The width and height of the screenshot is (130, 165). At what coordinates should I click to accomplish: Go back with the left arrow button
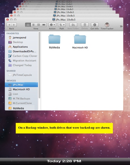click(x=9, y=25)
